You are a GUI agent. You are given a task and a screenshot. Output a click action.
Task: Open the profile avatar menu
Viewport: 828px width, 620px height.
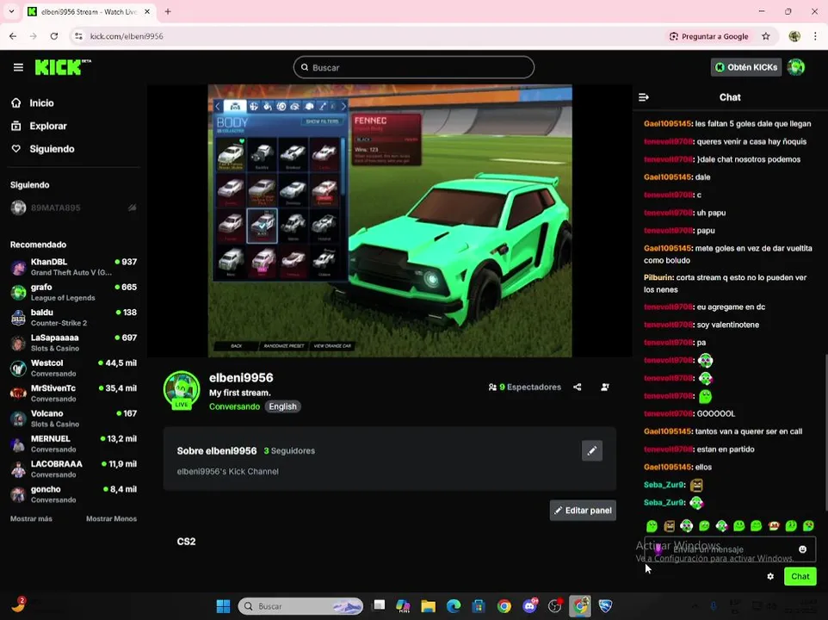(x=796, y=67)
